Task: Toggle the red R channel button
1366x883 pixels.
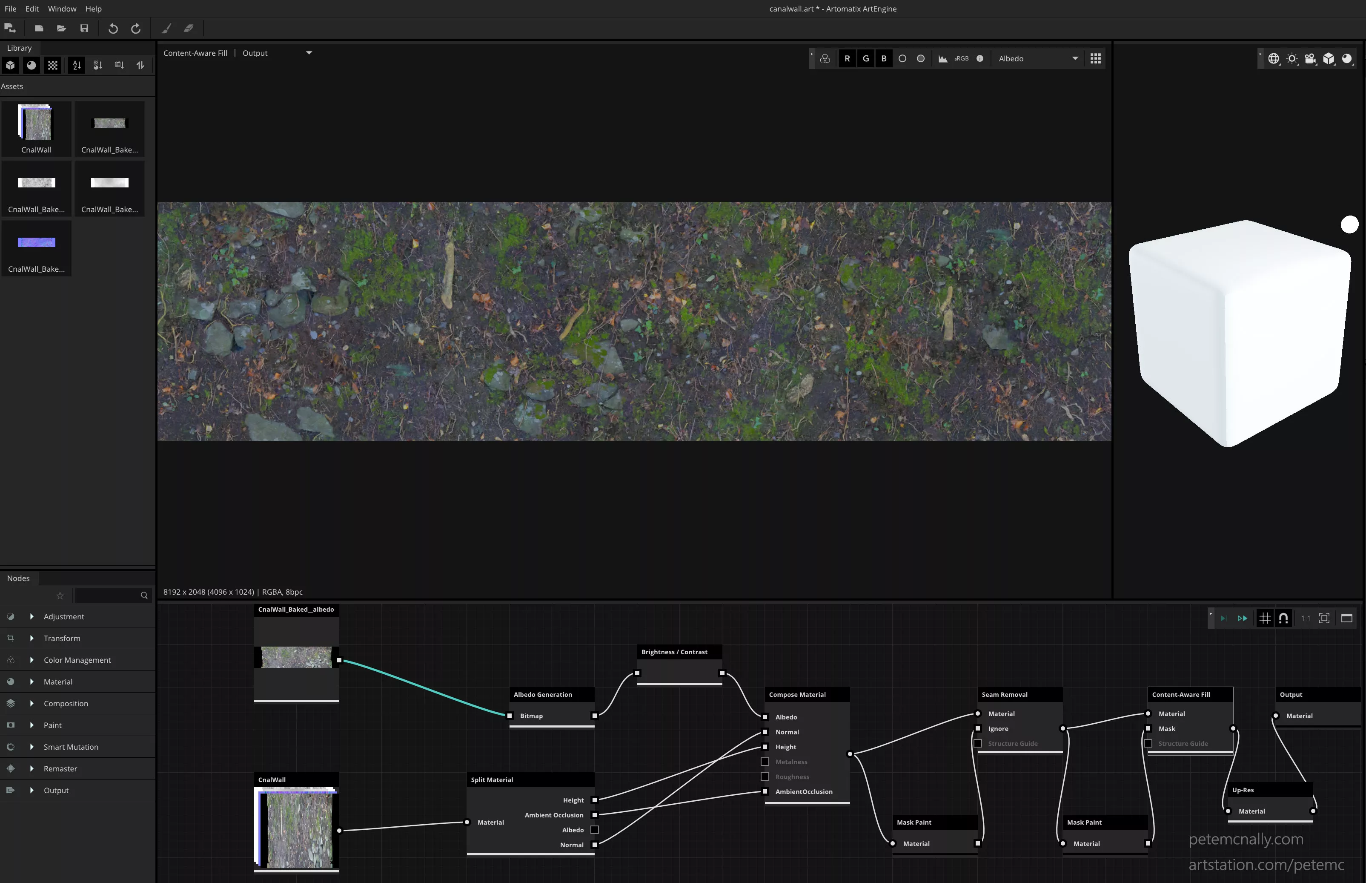Action: click(847, 58)
